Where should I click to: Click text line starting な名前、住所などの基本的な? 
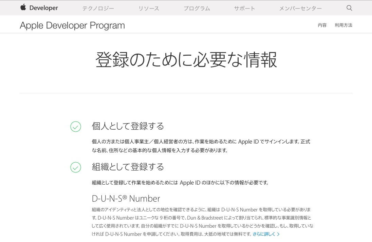160,150
